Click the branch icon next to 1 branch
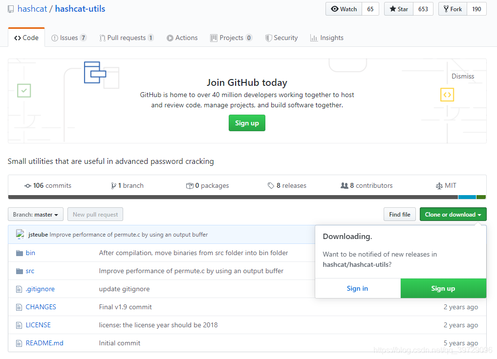497x359 pixels. click(x=113, y=186)
